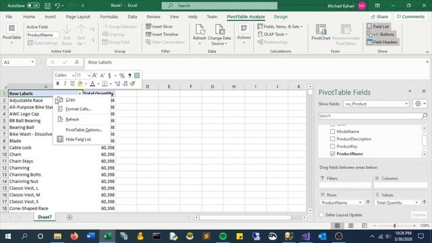Click the Insert Timeline icon
Screen dimensions: 432x243
(148, 34)
